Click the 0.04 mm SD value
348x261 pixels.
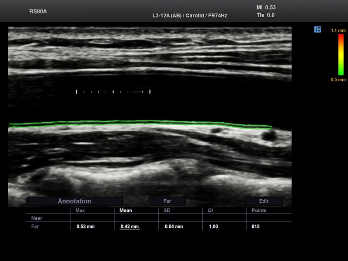174,227
